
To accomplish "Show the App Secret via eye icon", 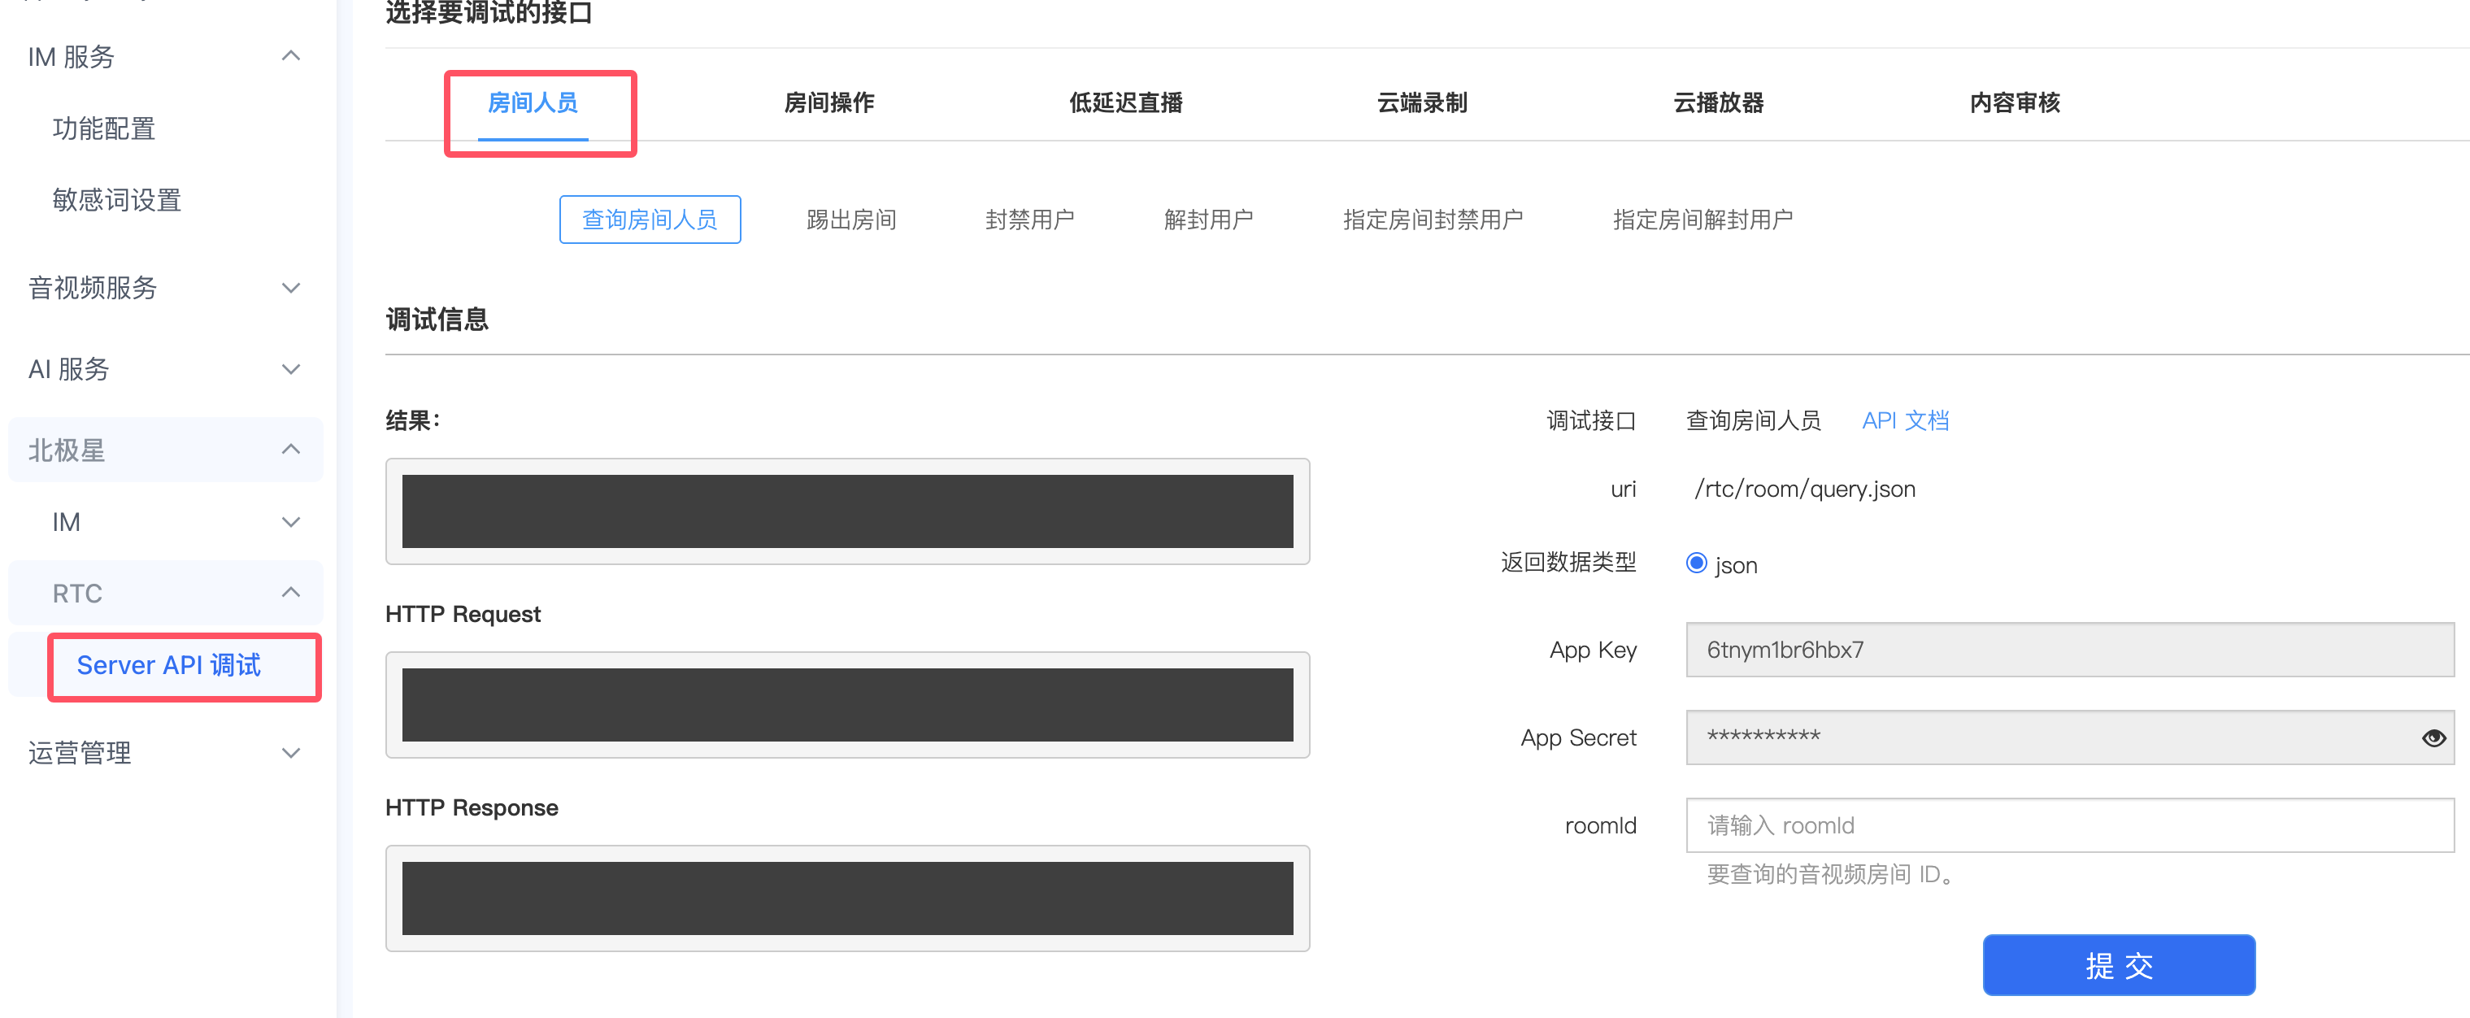I will 2433,737.
